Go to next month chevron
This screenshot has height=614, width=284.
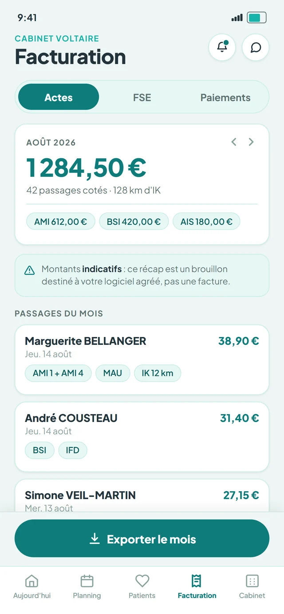pos(251,142)
